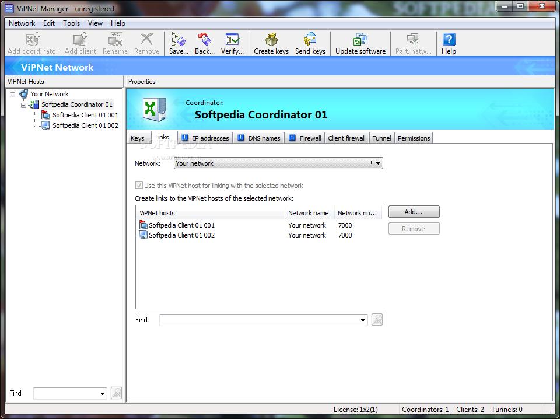Open the Edit menu

tap(49, 23)
